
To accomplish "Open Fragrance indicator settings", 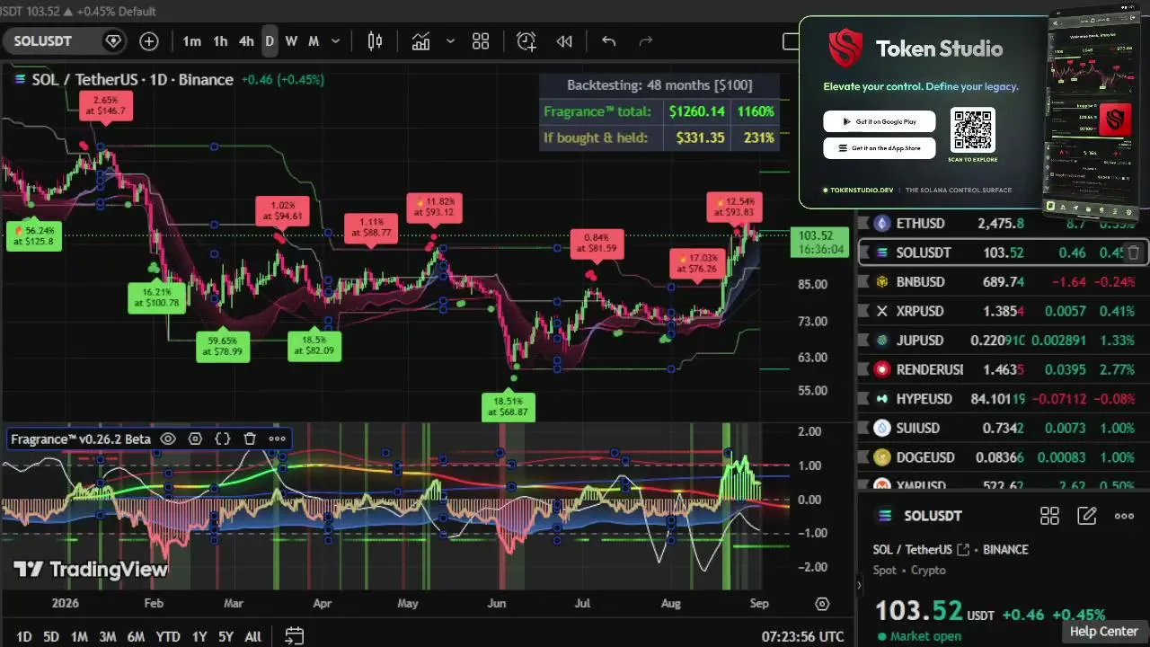I will tap(195, 439).
